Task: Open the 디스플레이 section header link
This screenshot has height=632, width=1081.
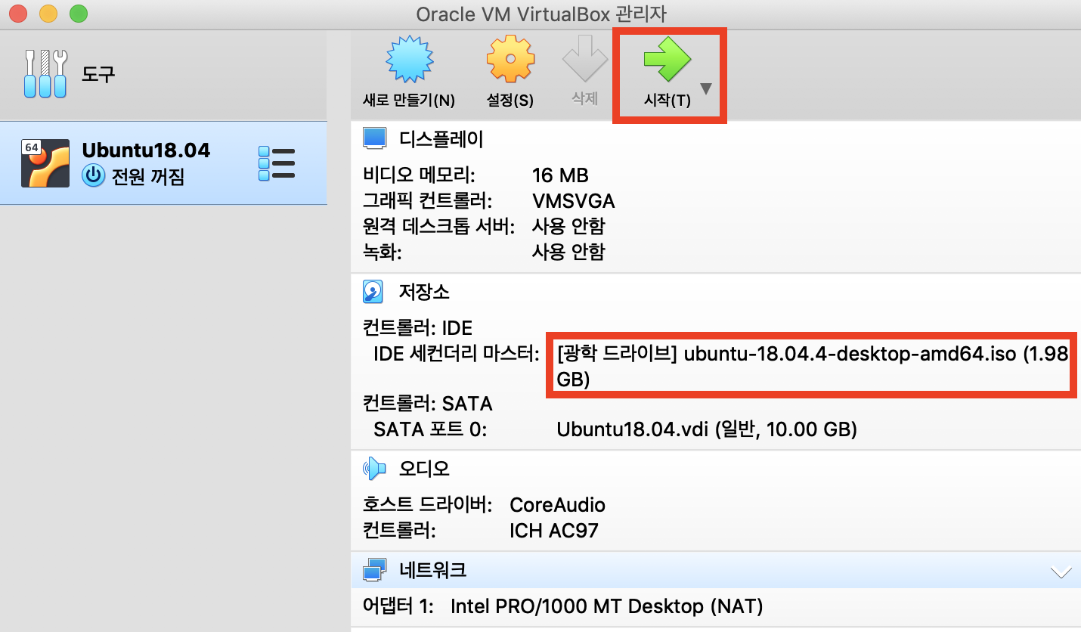Action: click(x=441, y=138)
